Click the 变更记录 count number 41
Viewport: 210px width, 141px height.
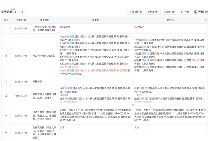[x=14, y=12]
